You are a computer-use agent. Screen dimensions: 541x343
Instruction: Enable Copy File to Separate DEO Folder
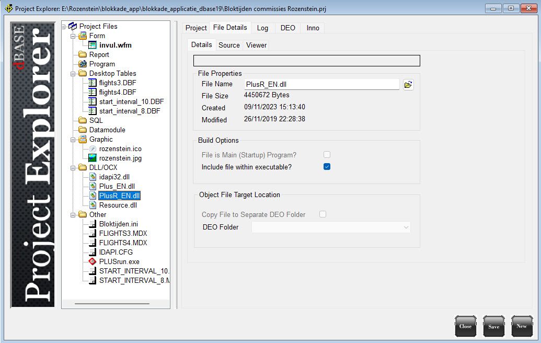point(323,214)
